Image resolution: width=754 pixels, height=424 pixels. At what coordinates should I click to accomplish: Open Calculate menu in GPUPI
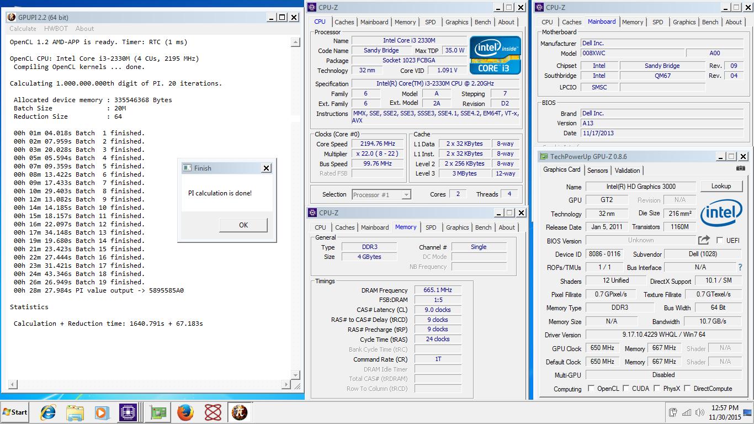pyautogui.click(x=23, y=29)
